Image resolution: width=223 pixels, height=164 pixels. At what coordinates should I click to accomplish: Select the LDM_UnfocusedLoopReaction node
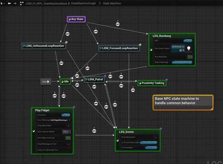click(x=43, y=46)
